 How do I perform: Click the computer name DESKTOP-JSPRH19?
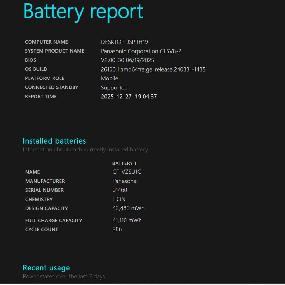coord(124,42)
